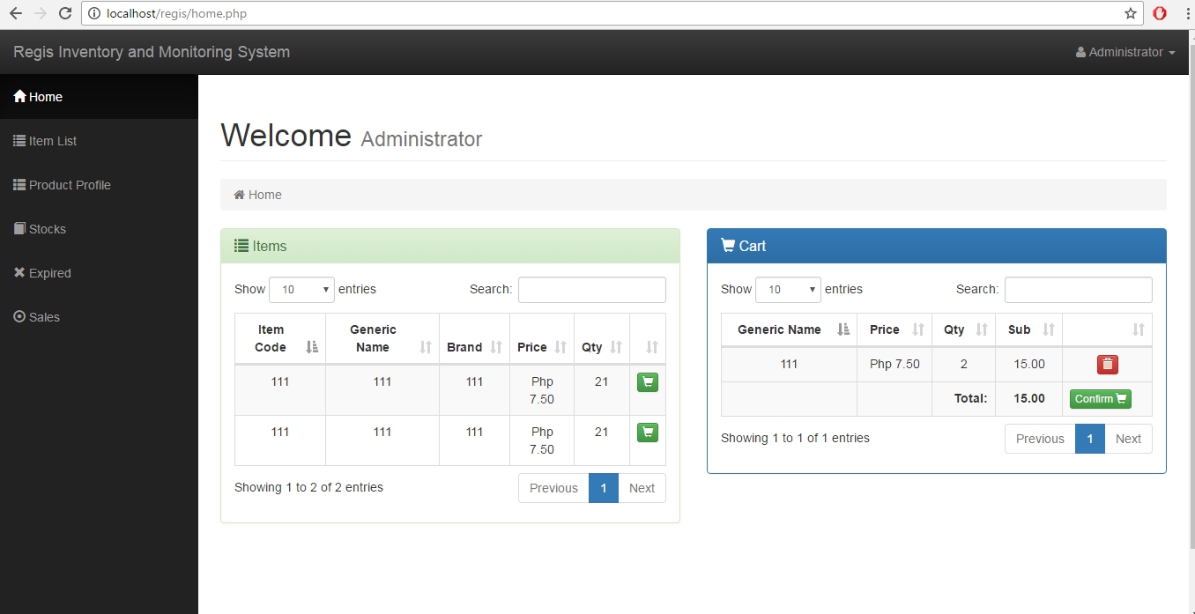Go forward in browser history

click(x=40, y=13)
